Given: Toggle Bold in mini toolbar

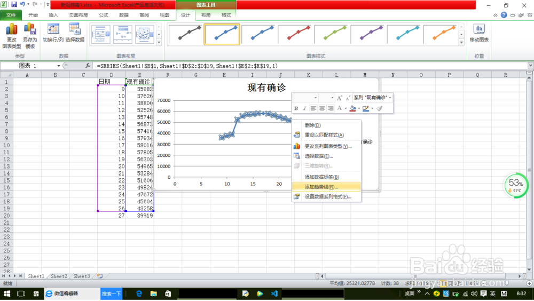Looking at the screenshot, I should 296,108.
